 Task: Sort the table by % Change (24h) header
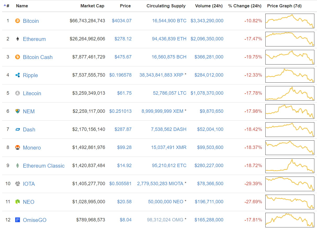pyautogui.click(x=245, y=6)
